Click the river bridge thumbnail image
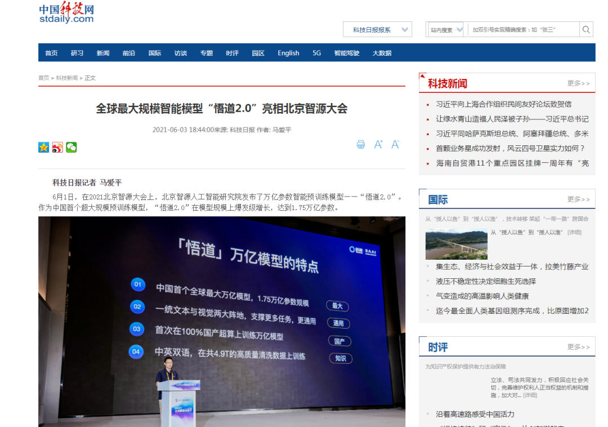This screenshot has height=427, width=608. [457, 244]
